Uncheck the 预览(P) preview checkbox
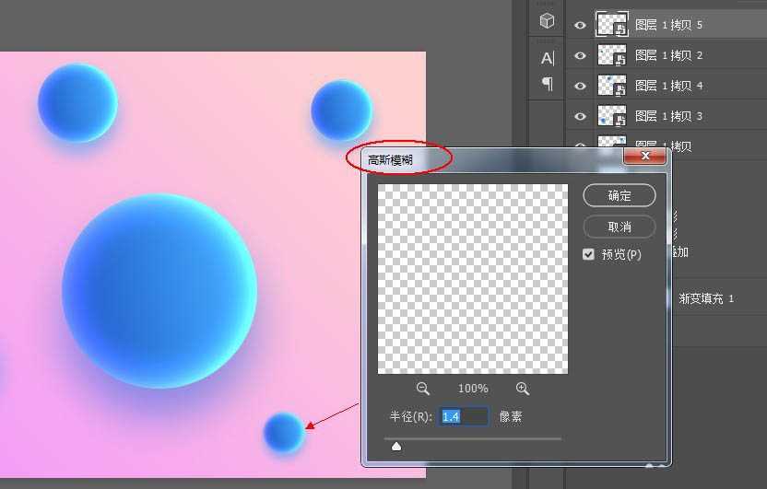 coord(588,254)
